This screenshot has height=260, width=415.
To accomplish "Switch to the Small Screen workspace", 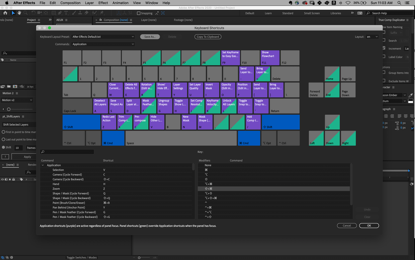I will click(x=312, y=13).
